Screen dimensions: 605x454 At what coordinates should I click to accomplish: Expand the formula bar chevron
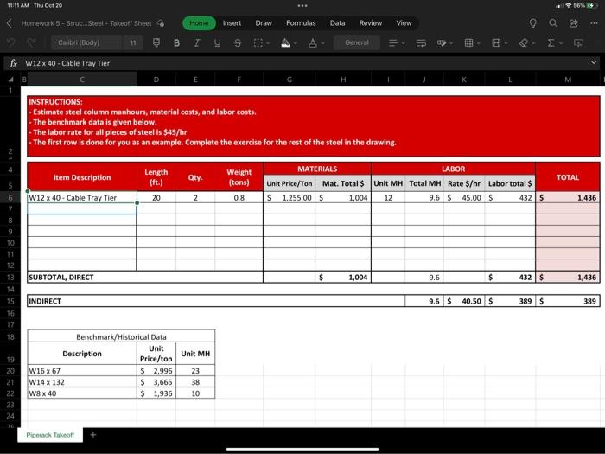coord(594,62)
